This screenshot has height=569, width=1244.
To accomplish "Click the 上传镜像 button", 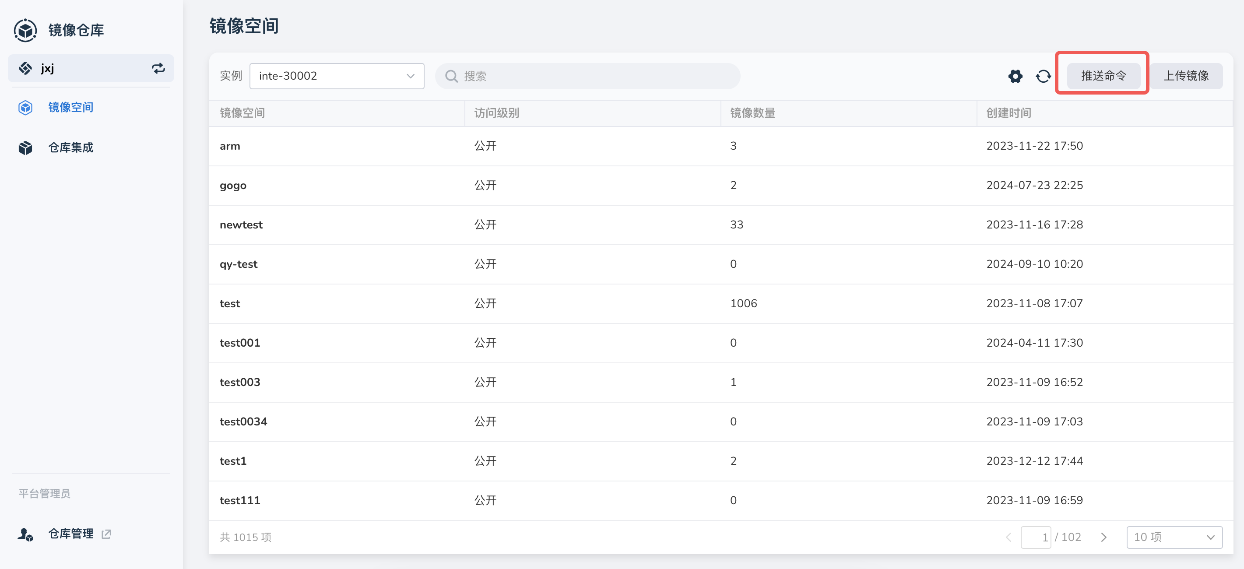I will point(1186,76).
